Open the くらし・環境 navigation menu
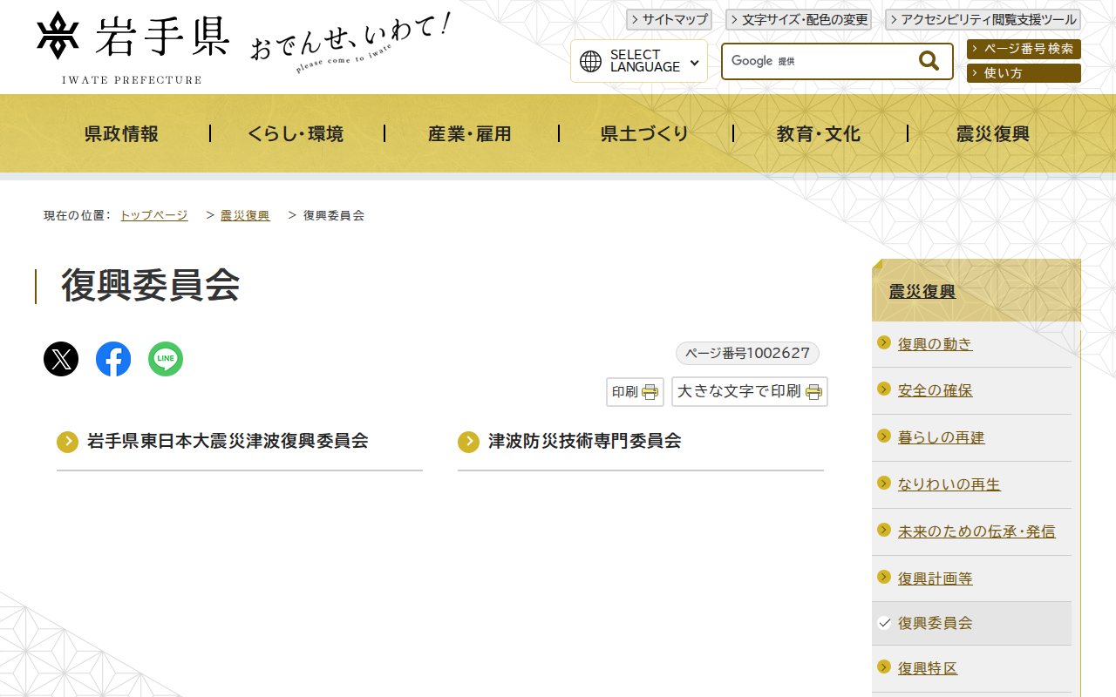 tap(296, 132)
